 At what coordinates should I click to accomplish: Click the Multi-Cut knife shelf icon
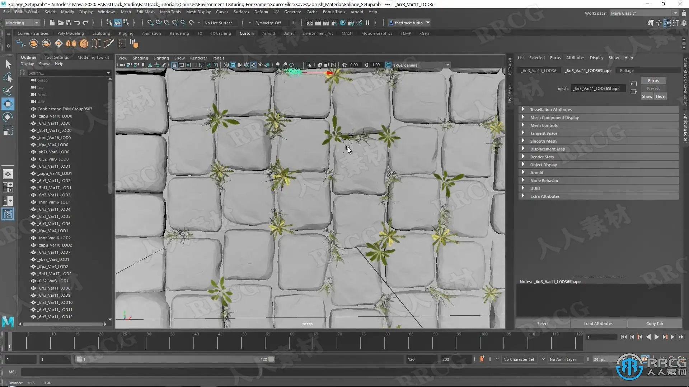pos(109,44)
